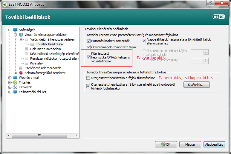The height and width of the screenshot is (154, 231).
Task: Toggle Futtatás közbeni tömörítők checkbox
Action: coord(88,41)
